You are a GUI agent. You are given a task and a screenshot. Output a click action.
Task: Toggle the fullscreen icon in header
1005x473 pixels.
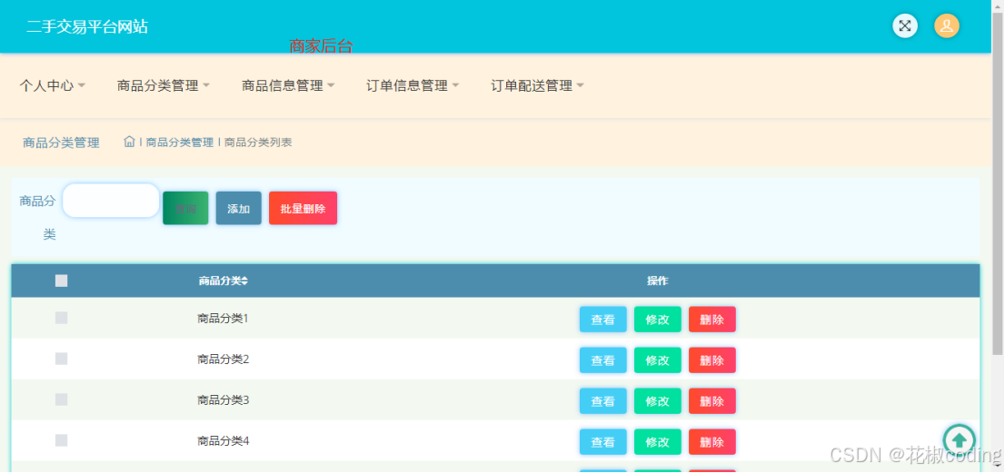point(904,26)
